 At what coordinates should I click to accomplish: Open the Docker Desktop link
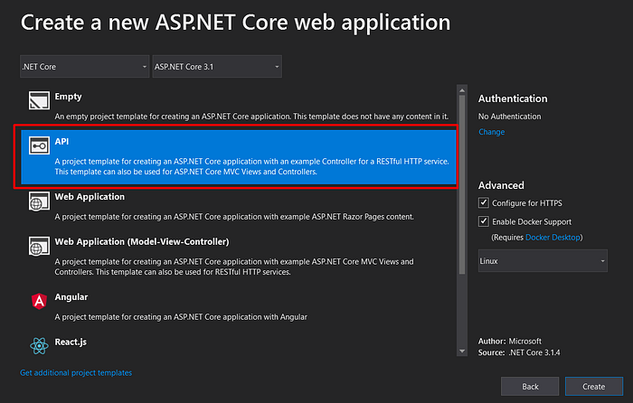[x=553, y=238]
